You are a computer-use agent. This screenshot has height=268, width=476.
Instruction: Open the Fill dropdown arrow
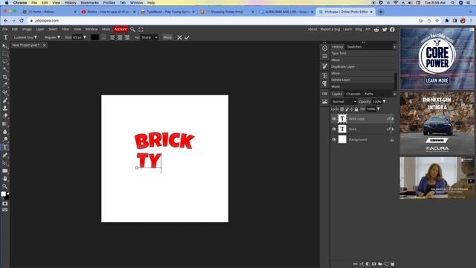(x=379, y=109)
